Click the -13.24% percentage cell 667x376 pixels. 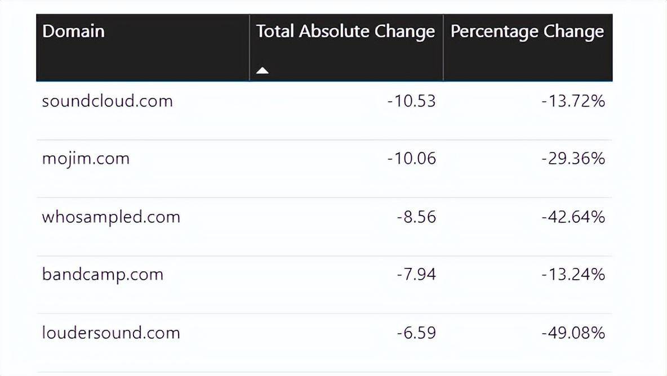tap(573, 275)
